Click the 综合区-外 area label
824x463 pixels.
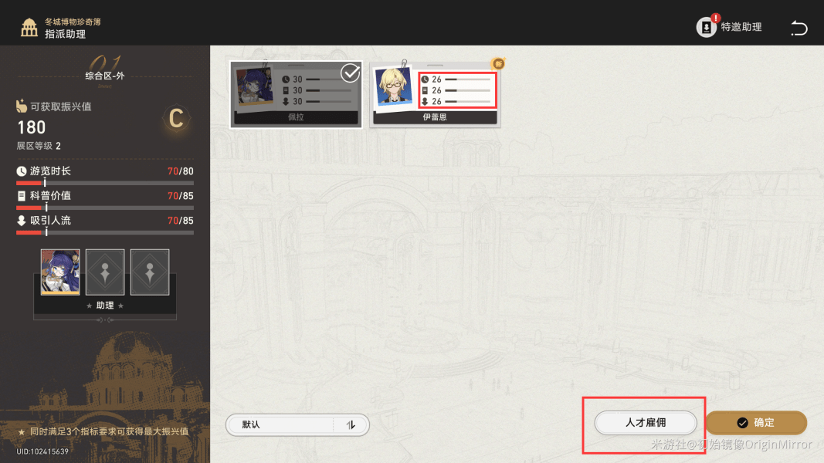[105, 76]
